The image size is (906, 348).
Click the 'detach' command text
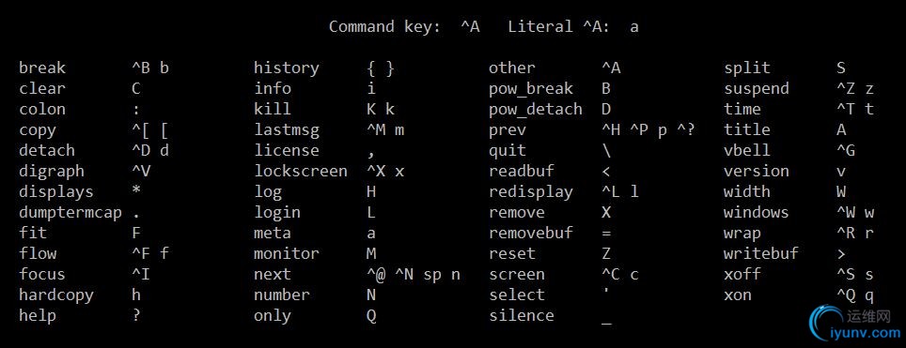pyautogui.click(x=47, y=151)
